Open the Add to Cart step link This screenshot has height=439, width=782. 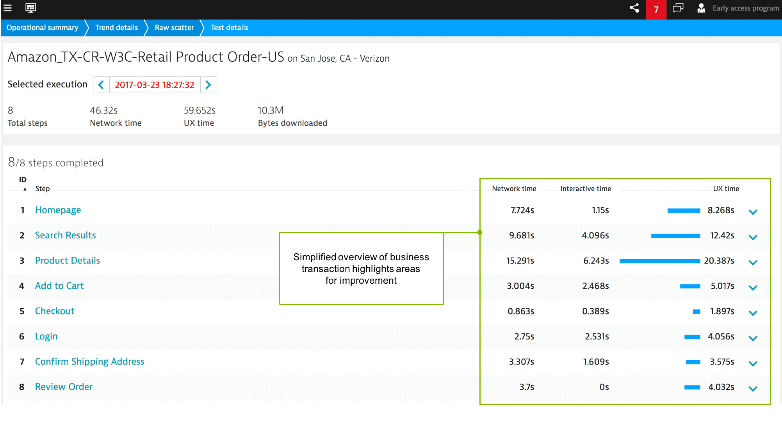pyautogui.click(x=59, y=286)
